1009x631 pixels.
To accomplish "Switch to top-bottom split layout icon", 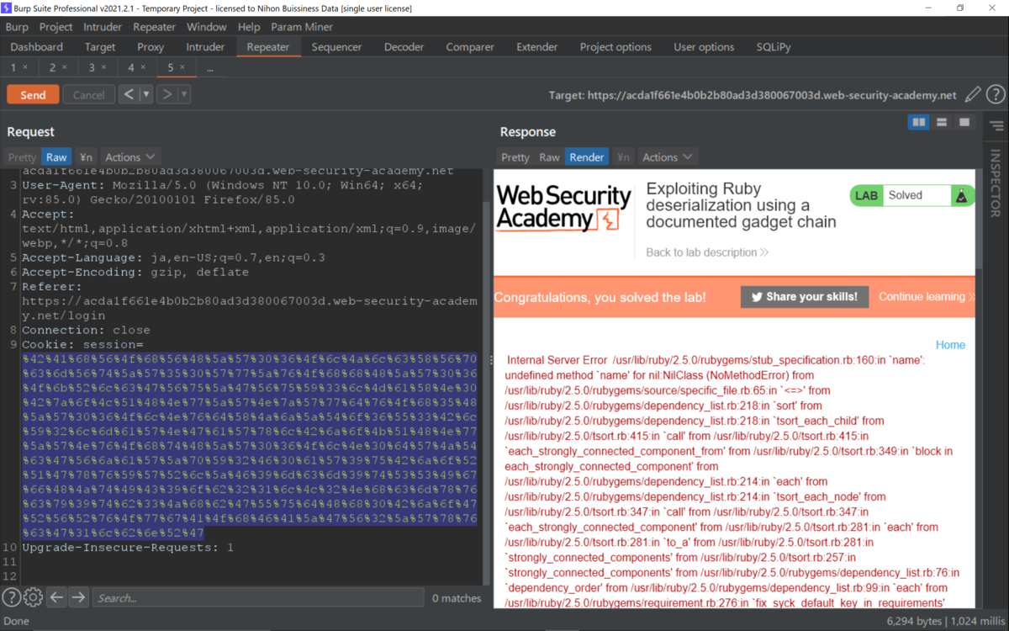I will [x=942, y=123].
